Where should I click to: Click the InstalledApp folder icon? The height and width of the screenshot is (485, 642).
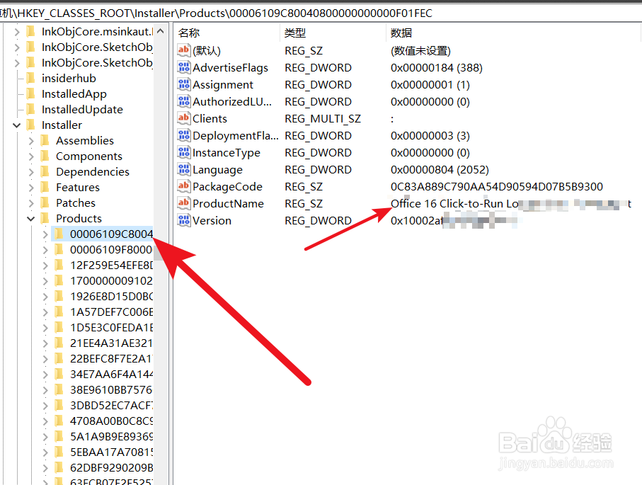(30, 93)
